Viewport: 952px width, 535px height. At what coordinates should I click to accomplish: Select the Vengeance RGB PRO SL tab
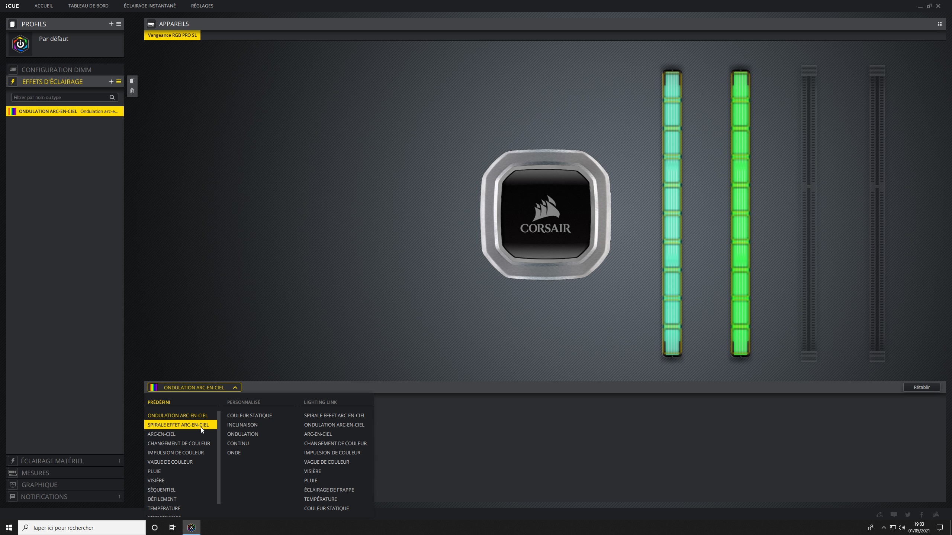tap(172, 35)
